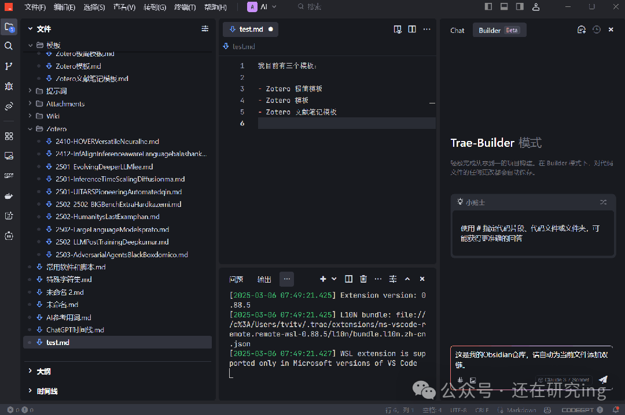Delete the terminal using the trash icon
Viewport: 625px width, 415px height.
(x=363, y=279)
